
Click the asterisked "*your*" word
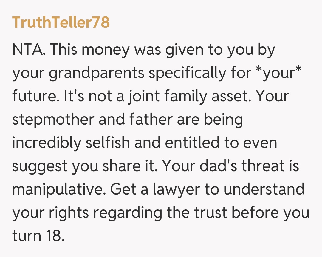(x=278, y=73)
